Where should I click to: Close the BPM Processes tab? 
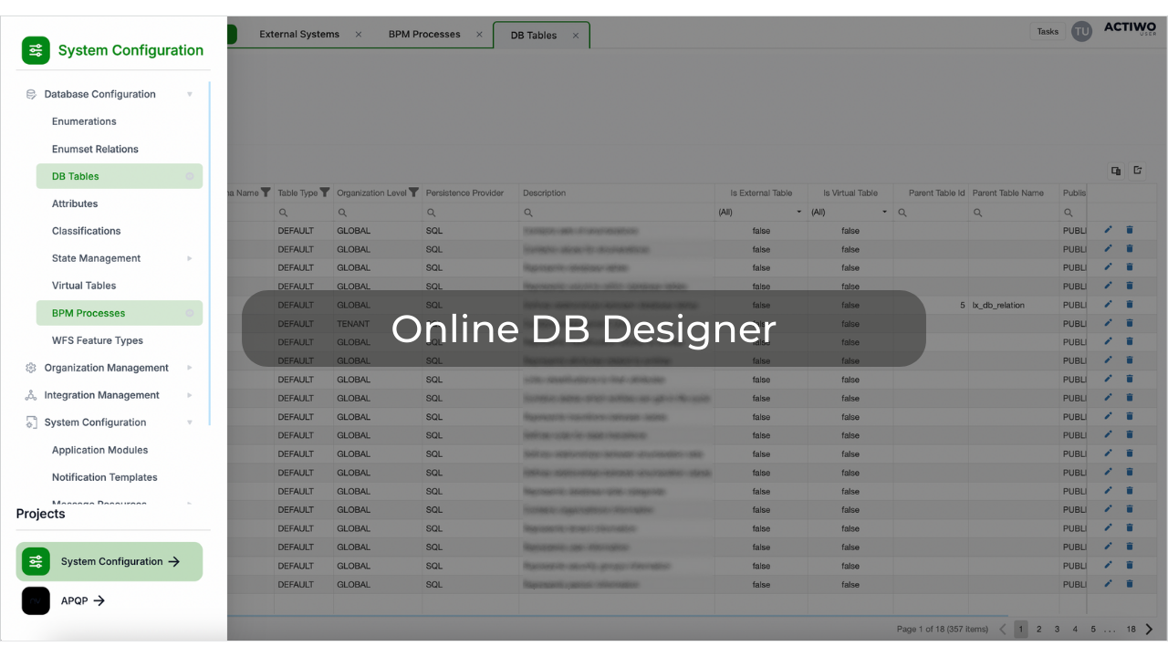479,35
